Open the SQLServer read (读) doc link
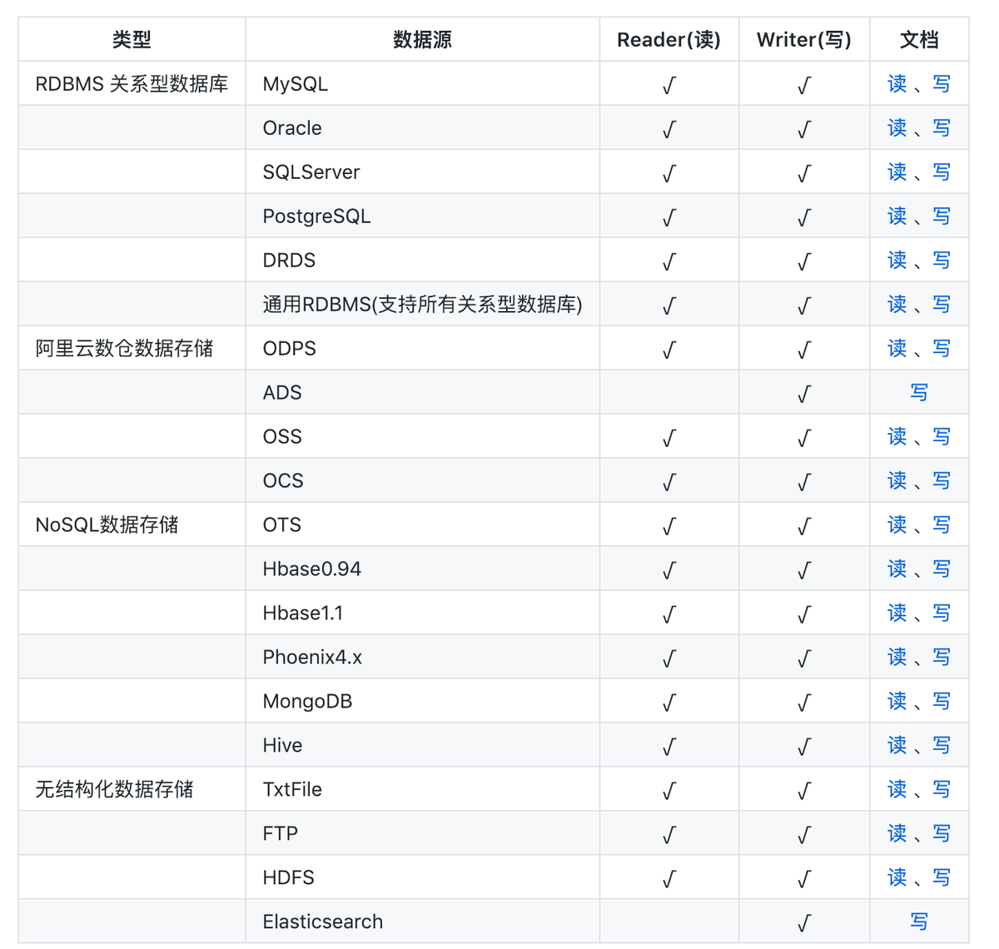 click(897, 172)
